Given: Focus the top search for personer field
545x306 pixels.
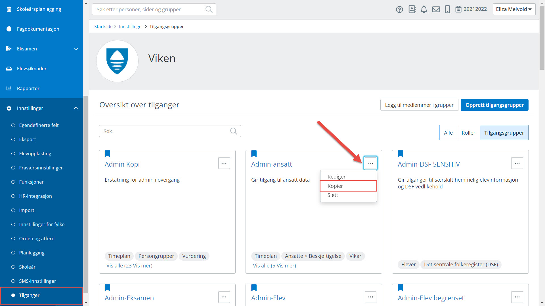Looking at the screenshot, I should [x=154, y=9].
